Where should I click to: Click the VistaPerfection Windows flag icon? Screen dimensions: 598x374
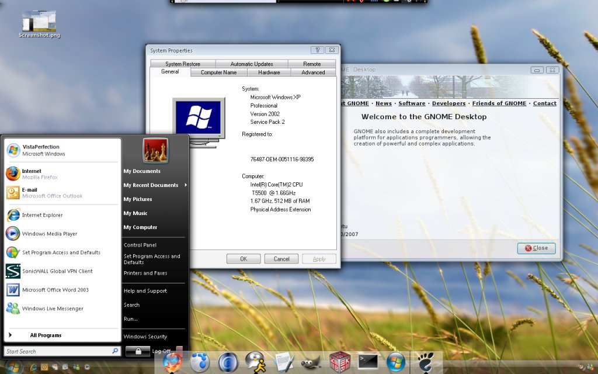(x=13, y=150)
